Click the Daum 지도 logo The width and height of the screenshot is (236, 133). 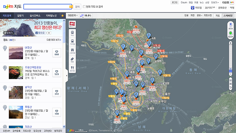click(x=12, y=7)
